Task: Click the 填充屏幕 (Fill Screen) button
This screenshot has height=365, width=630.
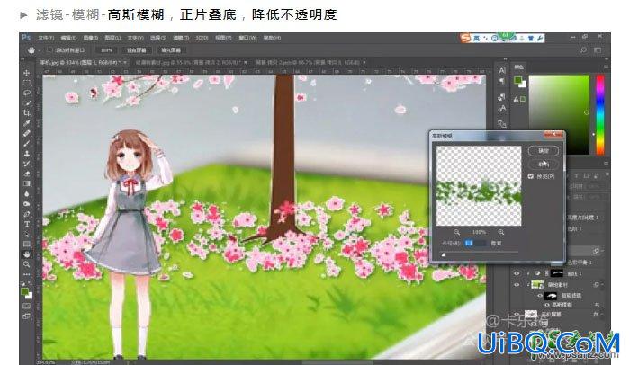Action: click(171, 50)
